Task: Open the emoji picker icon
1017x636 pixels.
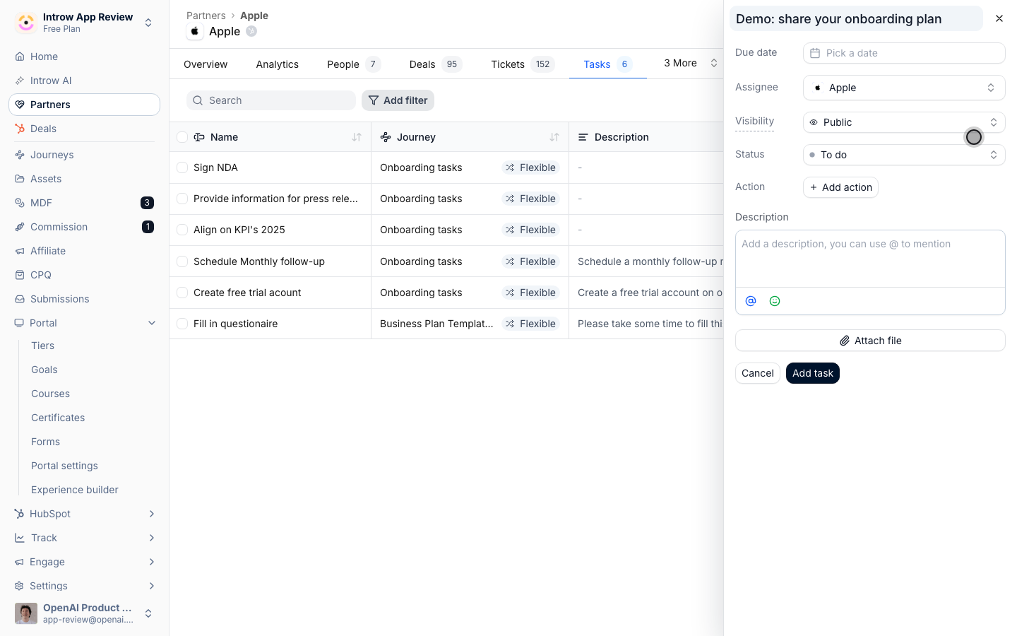Action: 775,301
